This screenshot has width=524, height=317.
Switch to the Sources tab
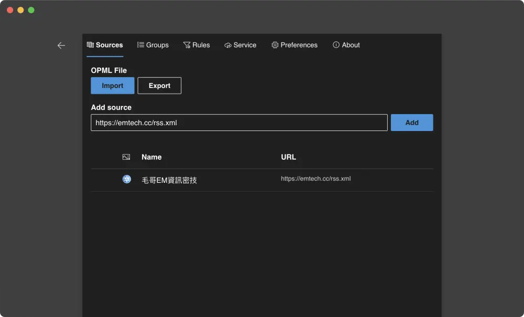(105, 45)
